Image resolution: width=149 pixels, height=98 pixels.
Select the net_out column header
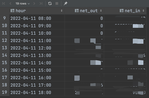(x=84, y=11)
